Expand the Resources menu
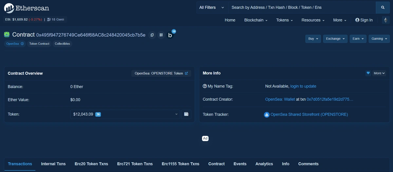Viewport: 393px width, 172px height. point(313,20)
